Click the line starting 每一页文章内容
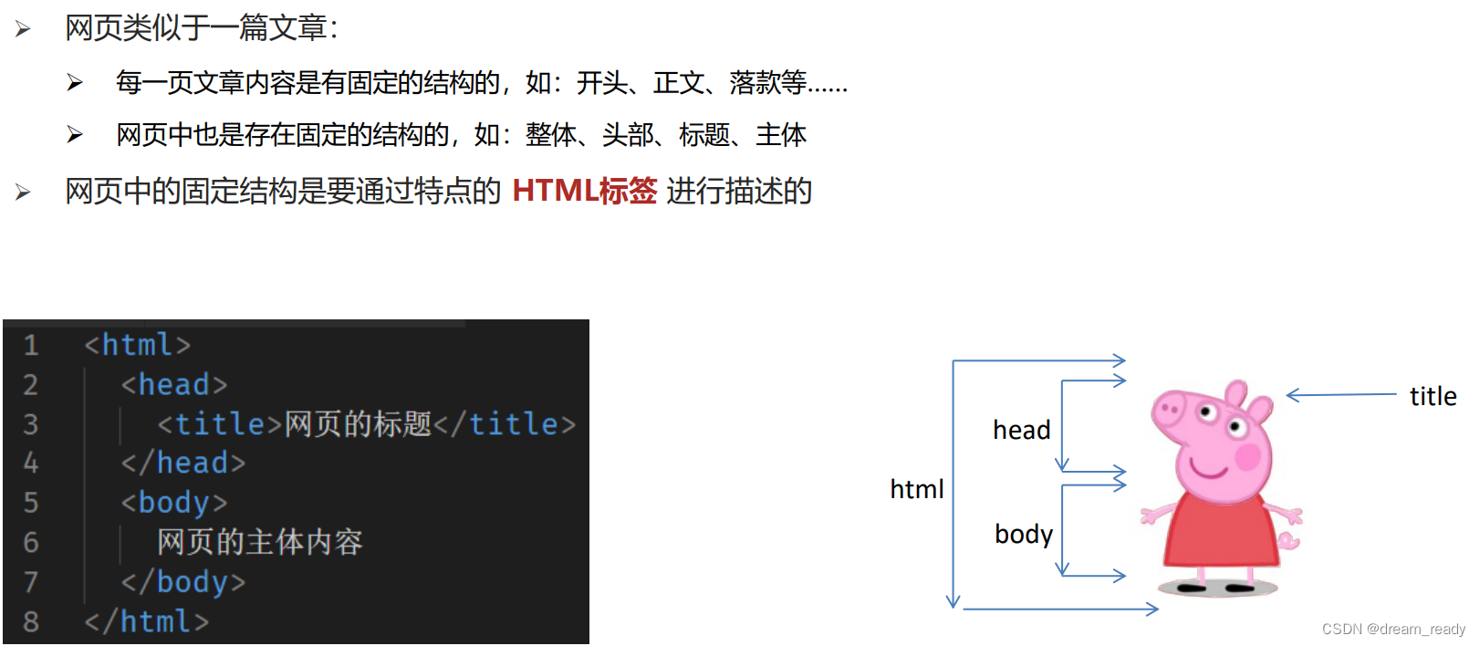1480x646 pixels. (482, 83)
